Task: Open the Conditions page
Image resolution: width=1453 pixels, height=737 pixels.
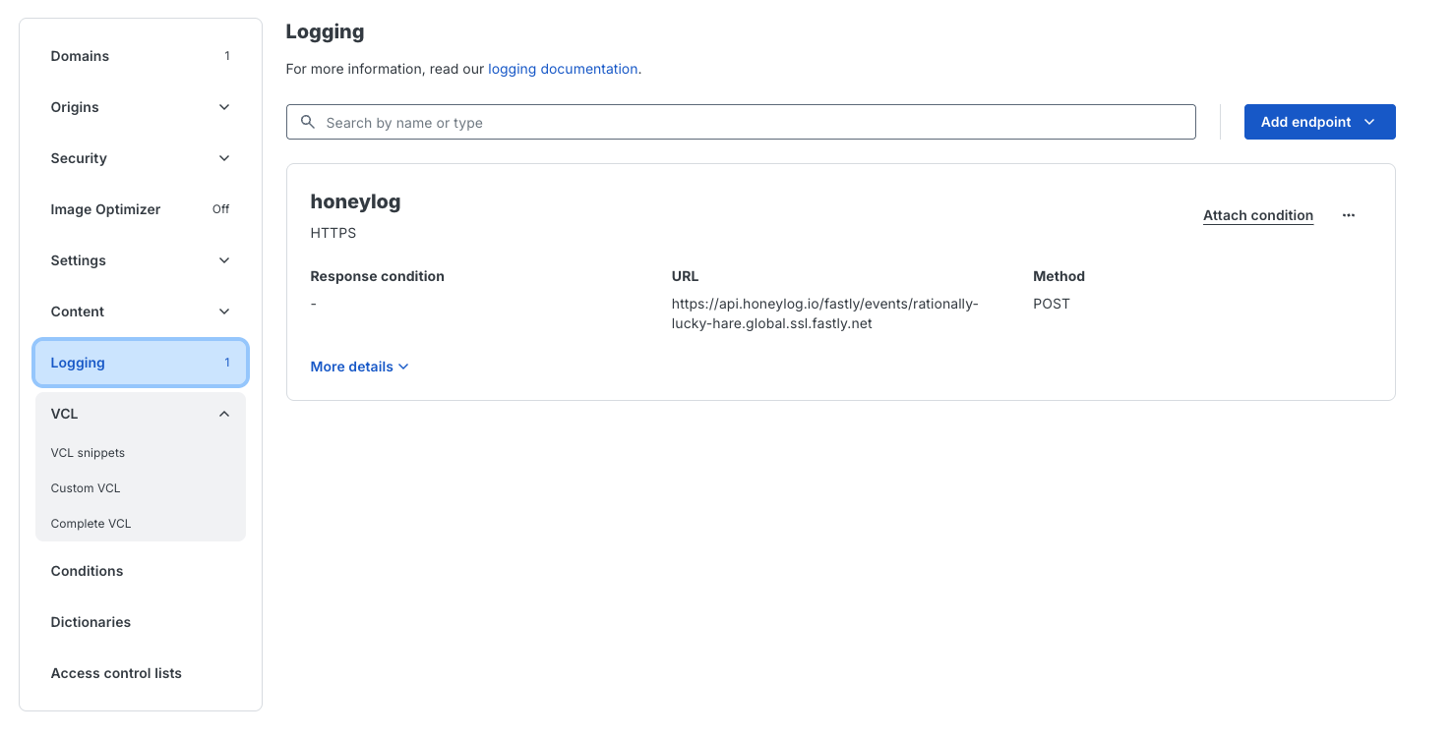Action: click(141, 571)
